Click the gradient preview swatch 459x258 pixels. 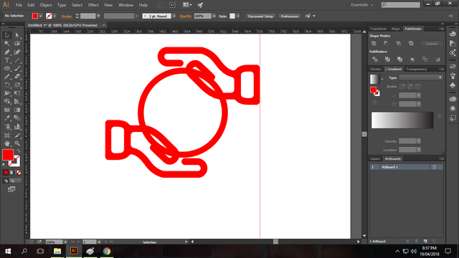(x=374, y=79)
